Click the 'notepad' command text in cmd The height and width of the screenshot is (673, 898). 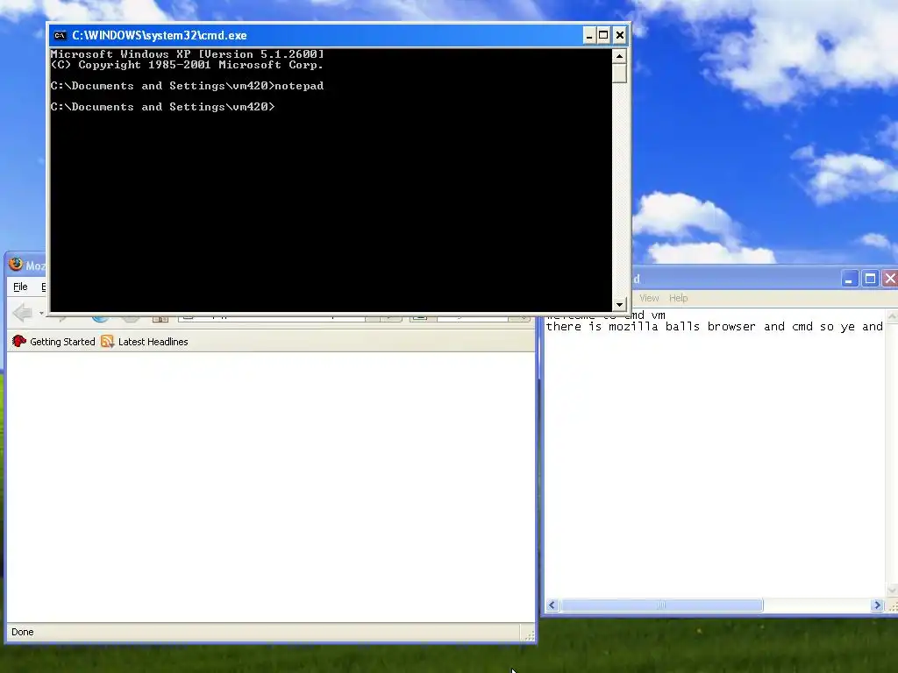299,86
